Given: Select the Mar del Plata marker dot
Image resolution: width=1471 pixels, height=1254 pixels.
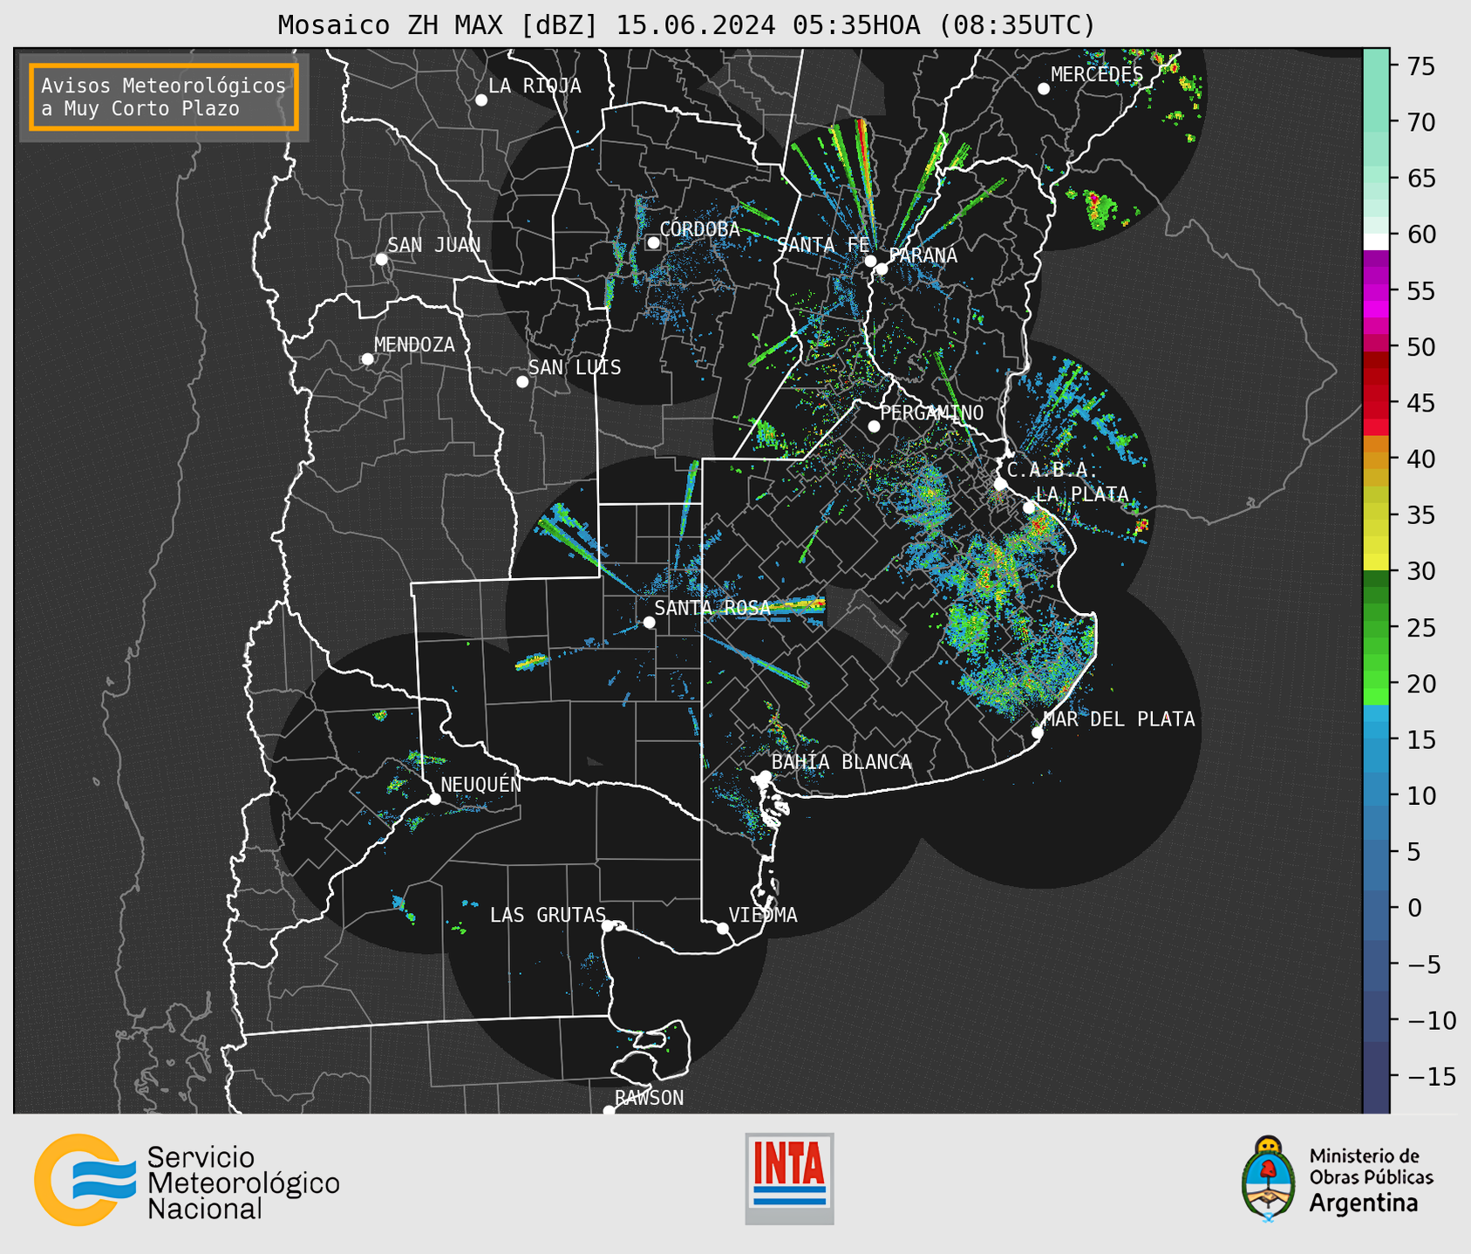Looking at the screenshot, I should pos(1037,733).
